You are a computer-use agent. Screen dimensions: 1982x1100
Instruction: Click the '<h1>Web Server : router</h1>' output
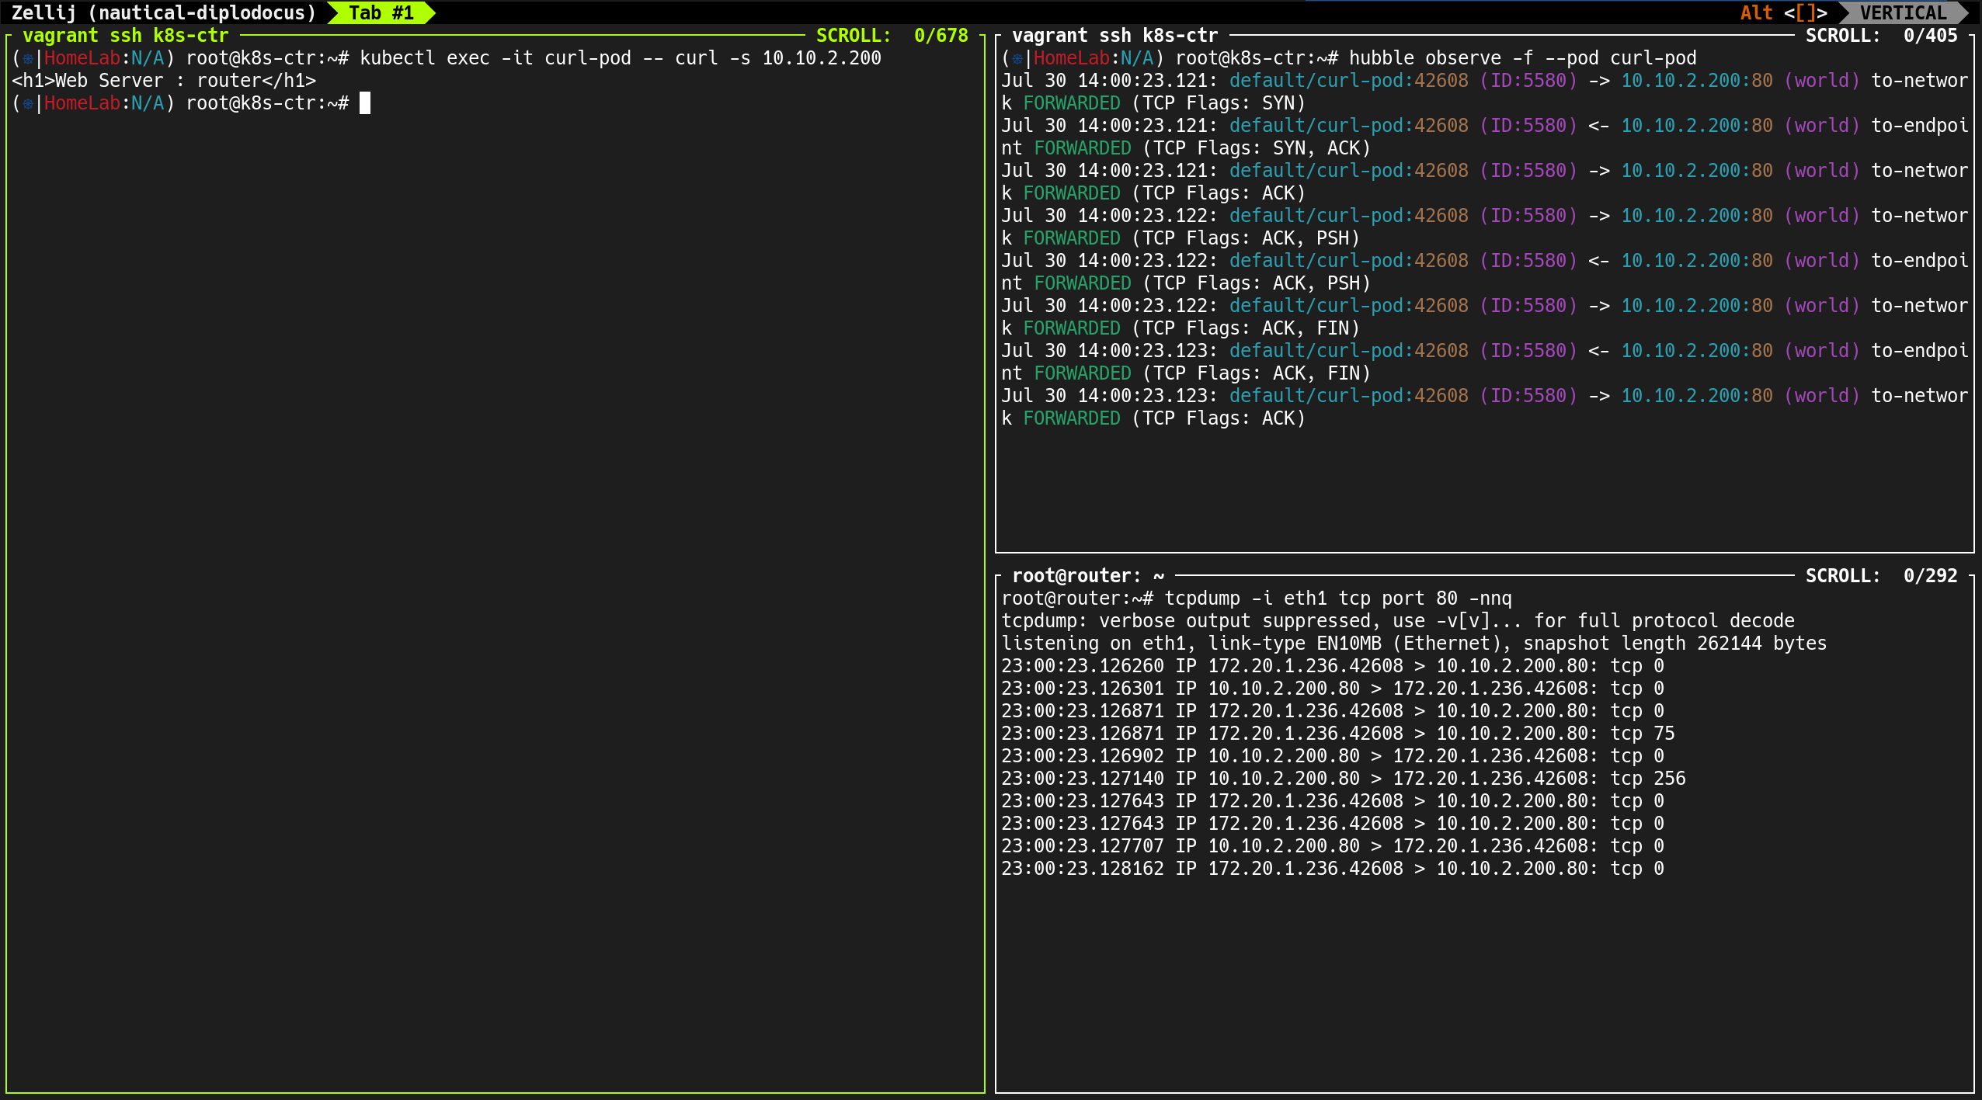[164, 81]
